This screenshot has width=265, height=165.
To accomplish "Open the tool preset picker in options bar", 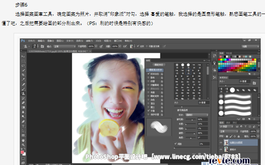I will (x=26, y=47).
